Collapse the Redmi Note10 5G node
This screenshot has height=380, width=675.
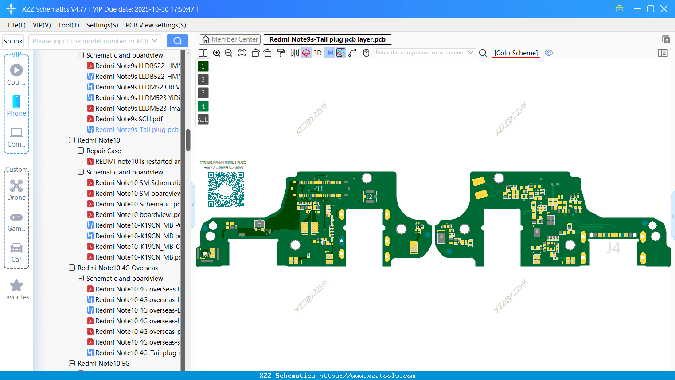[x=72, y=363]
